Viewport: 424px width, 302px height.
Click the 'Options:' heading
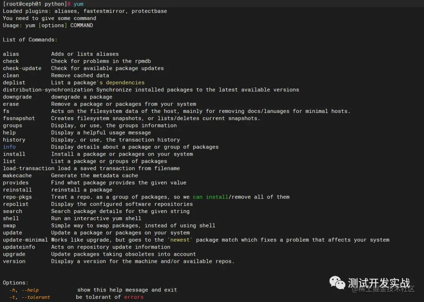15,283
